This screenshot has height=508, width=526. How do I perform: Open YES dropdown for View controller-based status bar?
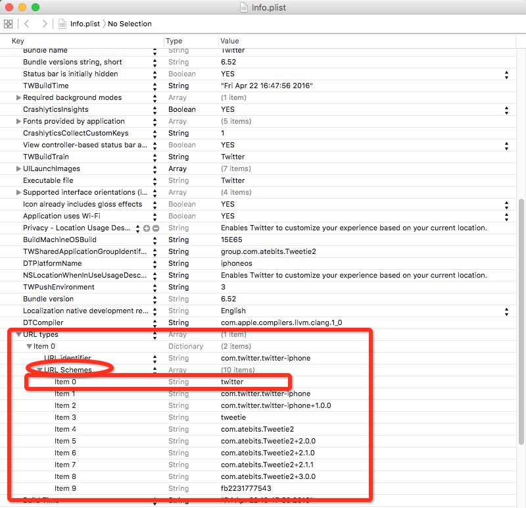click(x=506, y=145)
